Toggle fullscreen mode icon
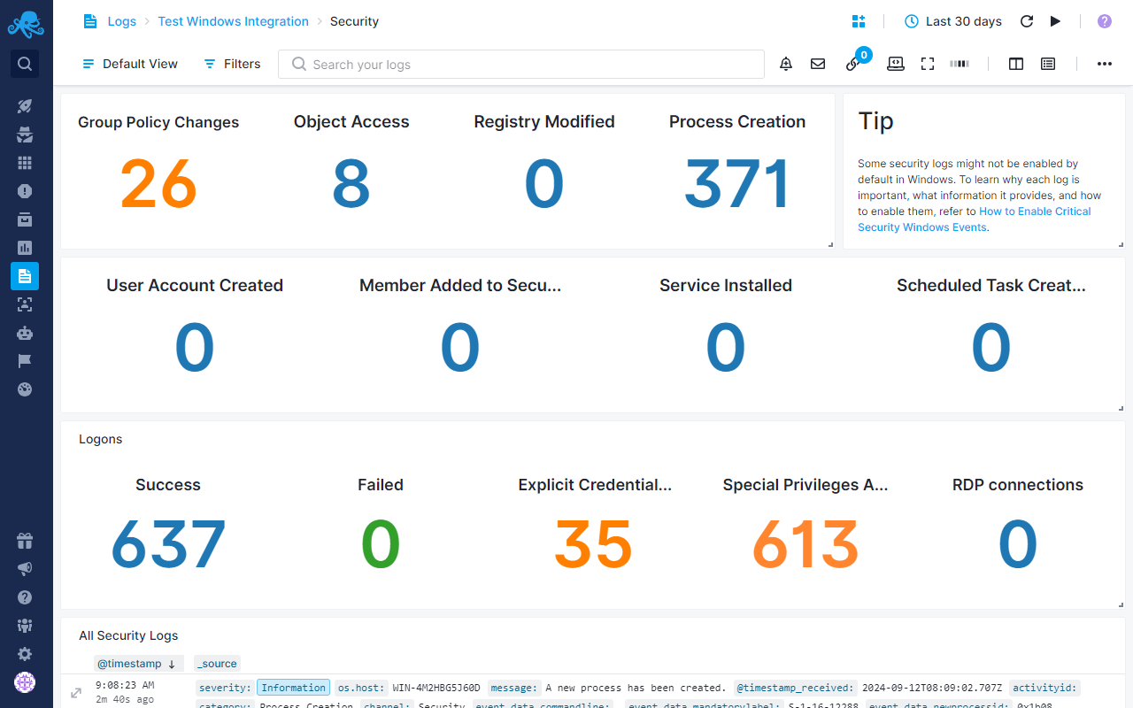The image size is (1133, 708). [928, 64]
